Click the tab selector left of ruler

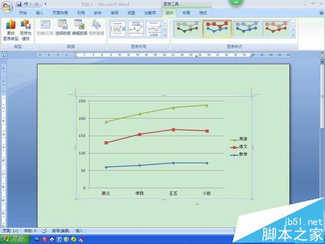pyautogui.click(x=4, y=55)
